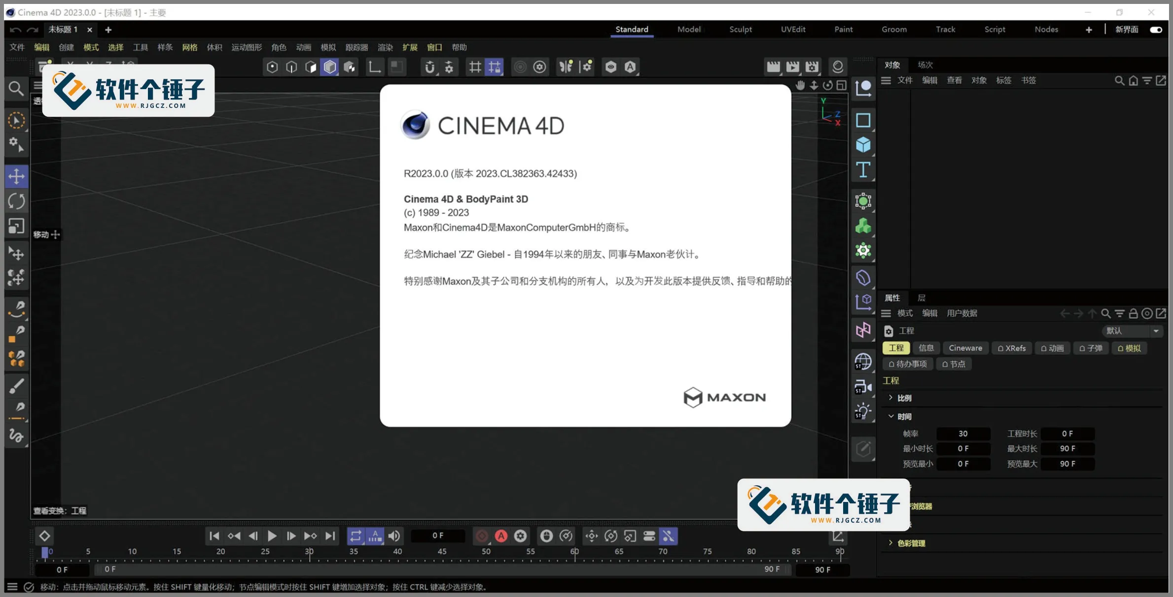Click viewport maximize toggle icon
Screen dimensions: 1173x597
[x=842, y=85]
